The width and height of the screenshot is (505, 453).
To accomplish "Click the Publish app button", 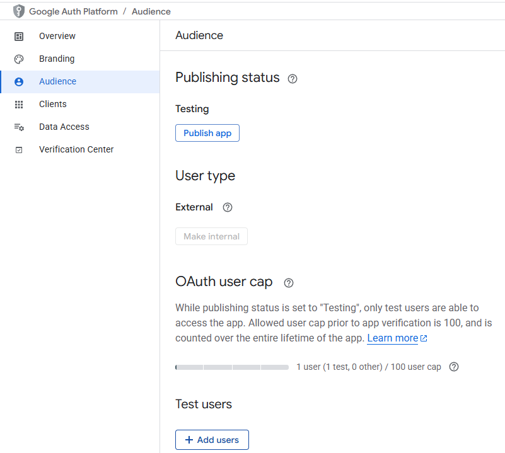I will (207, 133).
